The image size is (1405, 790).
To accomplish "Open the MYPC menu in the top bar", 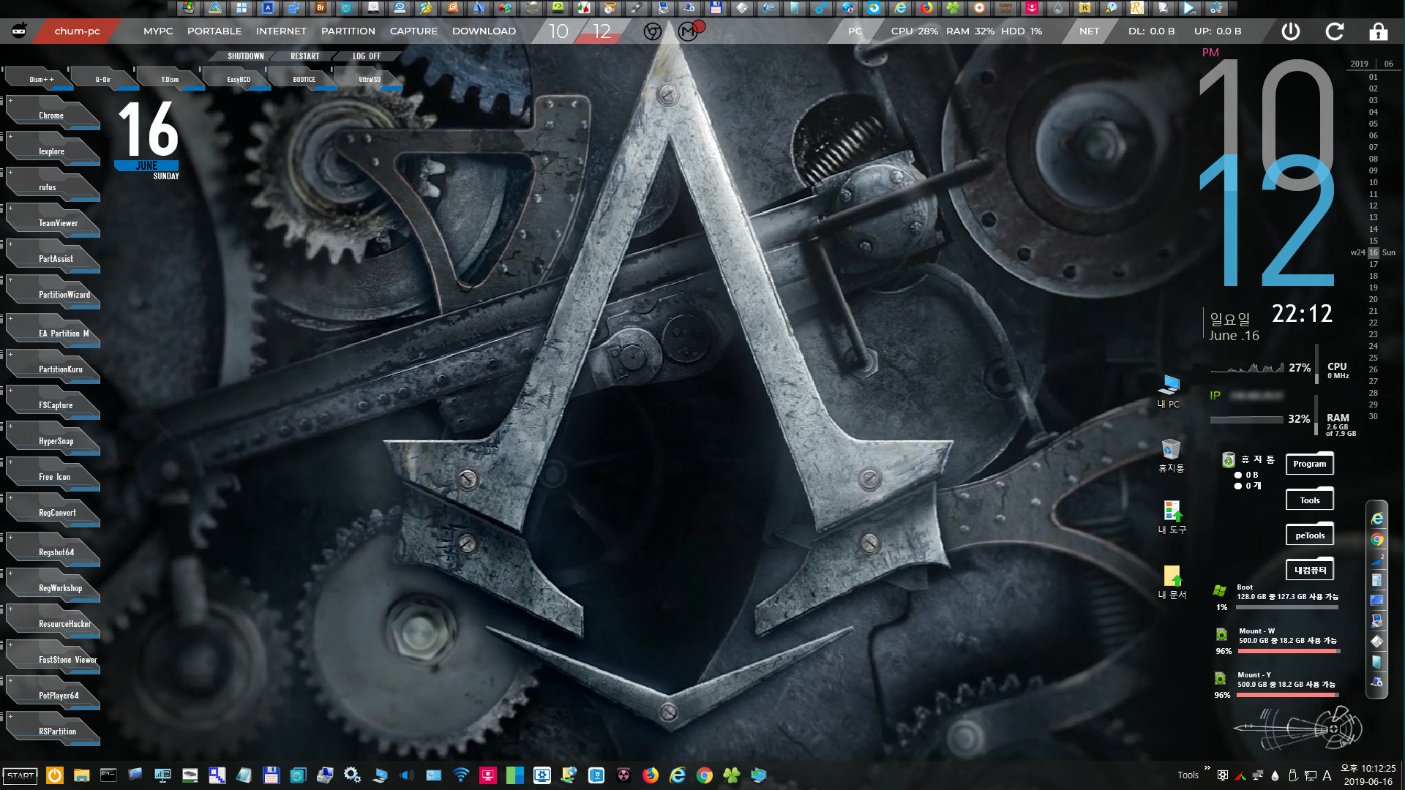I will click(158, 31).
